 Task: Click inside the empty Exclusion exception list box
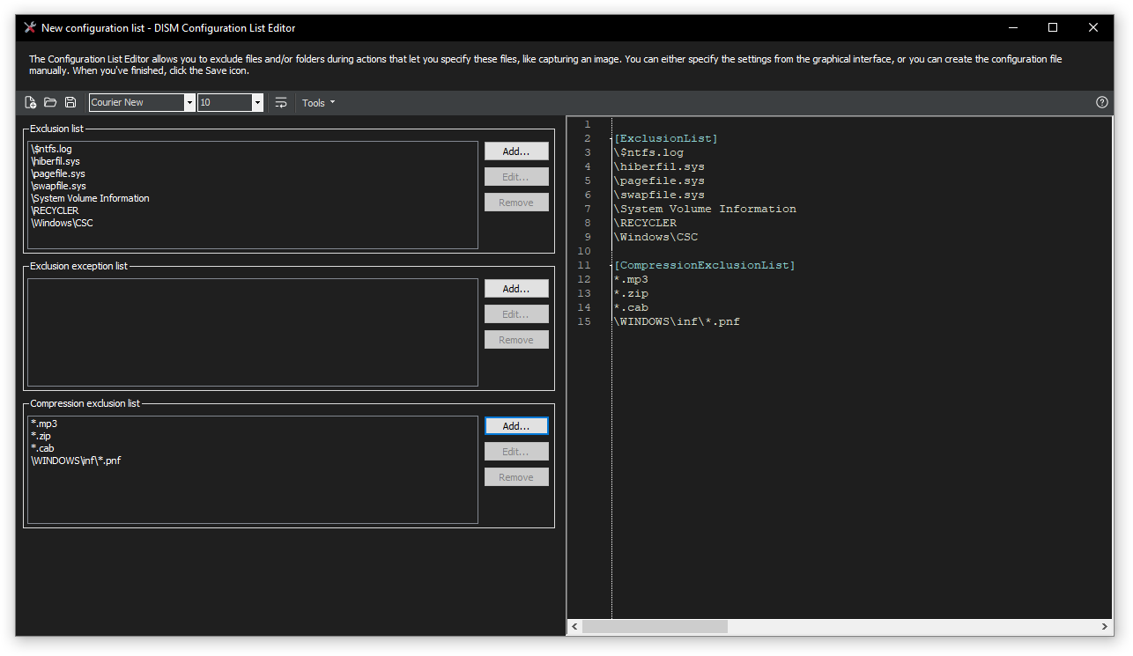point(252,332)
